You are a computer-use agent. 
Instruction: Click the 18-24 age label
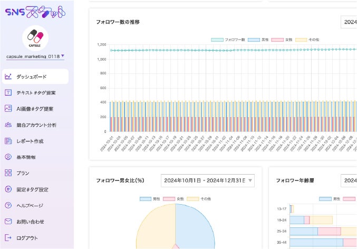pos(282,220)
